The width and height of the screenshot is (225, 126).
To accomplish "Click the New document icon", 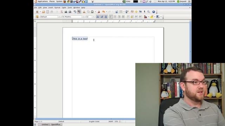I will [x=37, y=12].
